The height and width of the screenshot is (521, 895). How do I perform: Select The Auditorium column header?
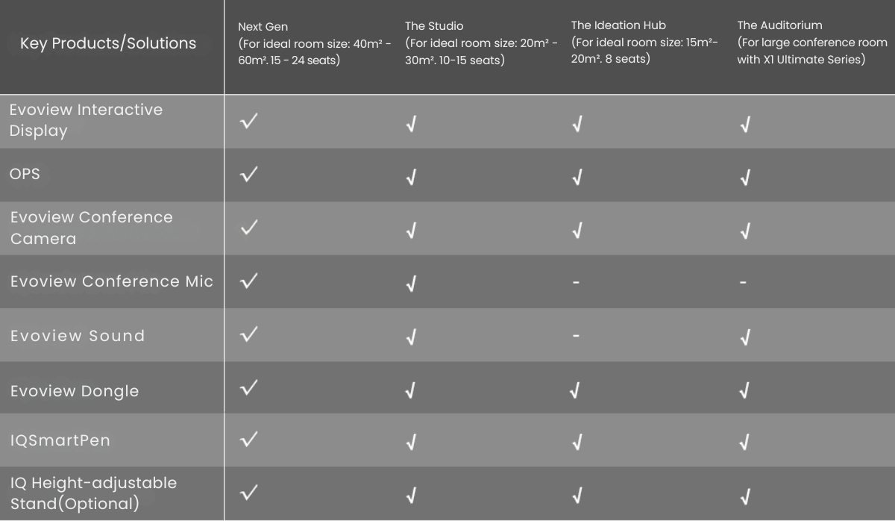click(811, 43)
